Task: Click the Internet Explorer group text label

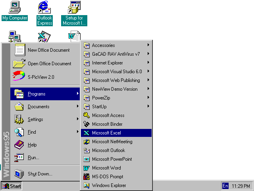Action: 108,63
